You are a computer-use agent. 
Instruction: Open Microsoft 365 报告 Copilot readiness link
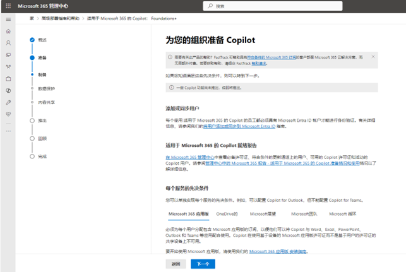click(x=282, y=163)
